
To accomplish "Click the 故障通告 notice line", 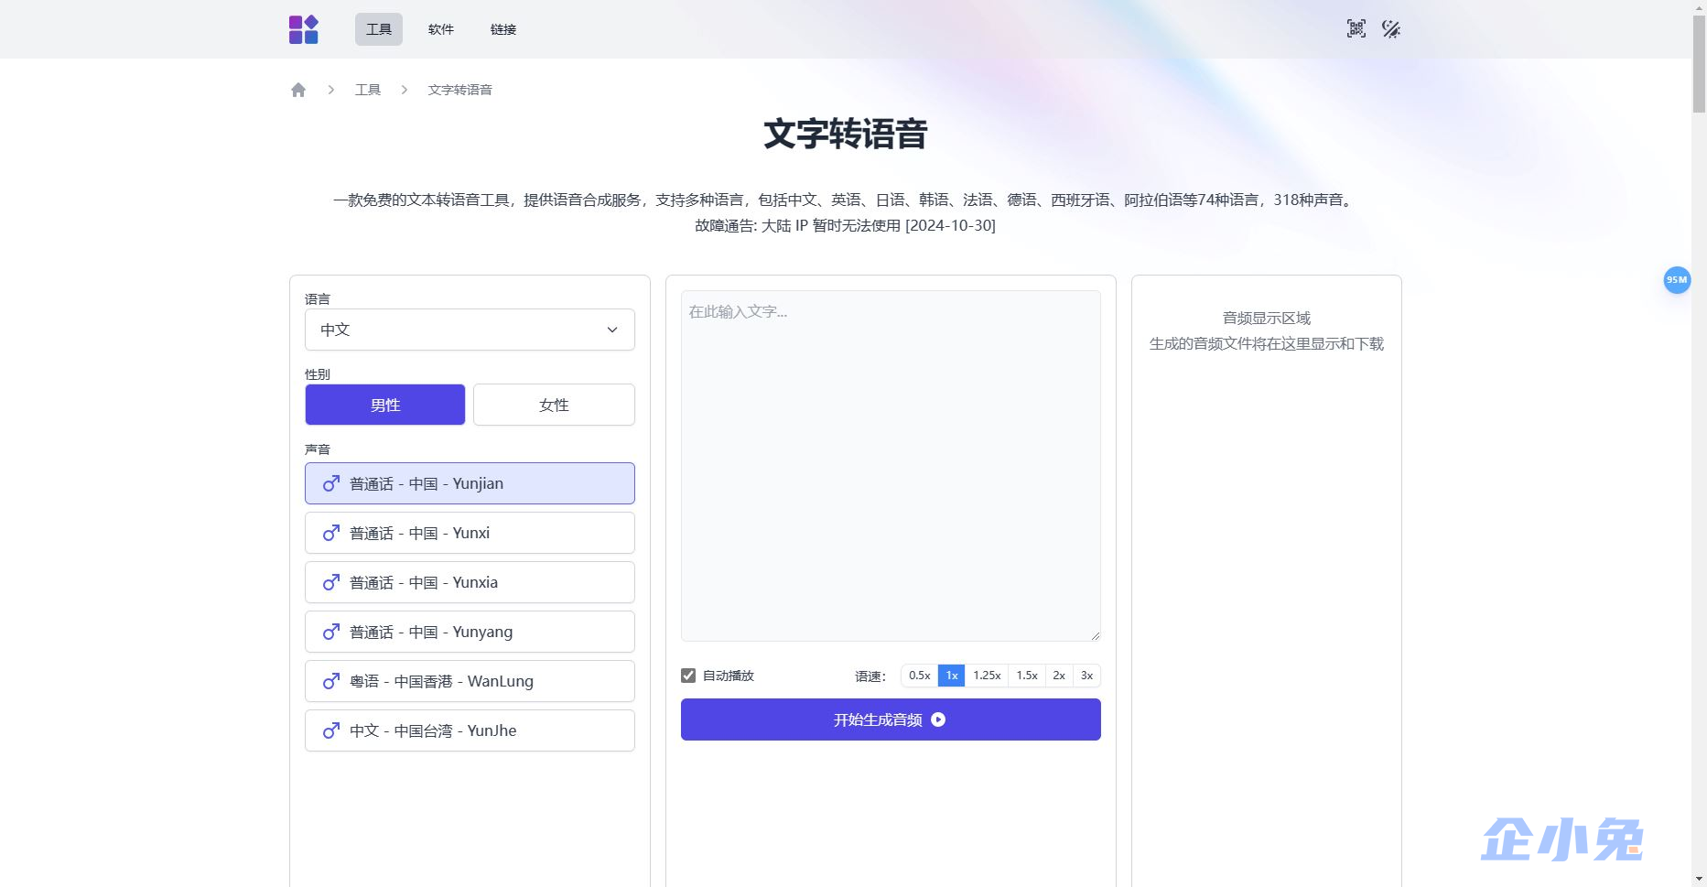I will [845, 225].
